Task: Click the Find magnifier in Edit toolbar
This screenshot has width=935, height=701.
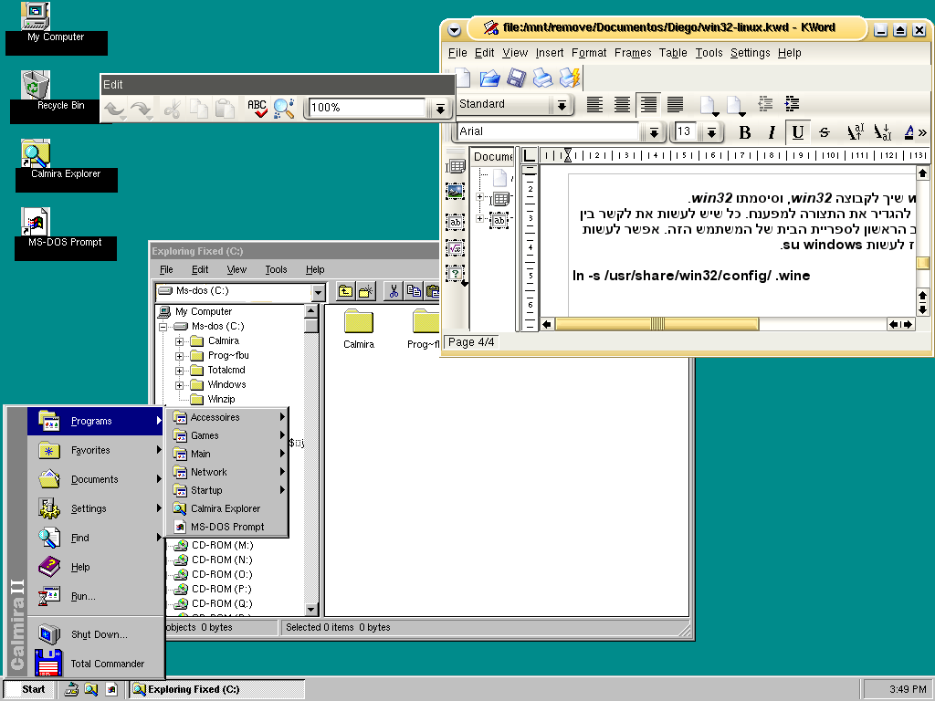Action: (284, 109)
